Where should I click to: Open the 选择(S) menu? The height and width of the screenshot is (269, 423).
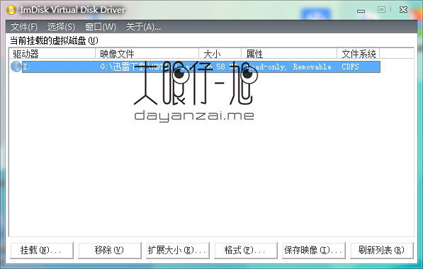(61, 27)
